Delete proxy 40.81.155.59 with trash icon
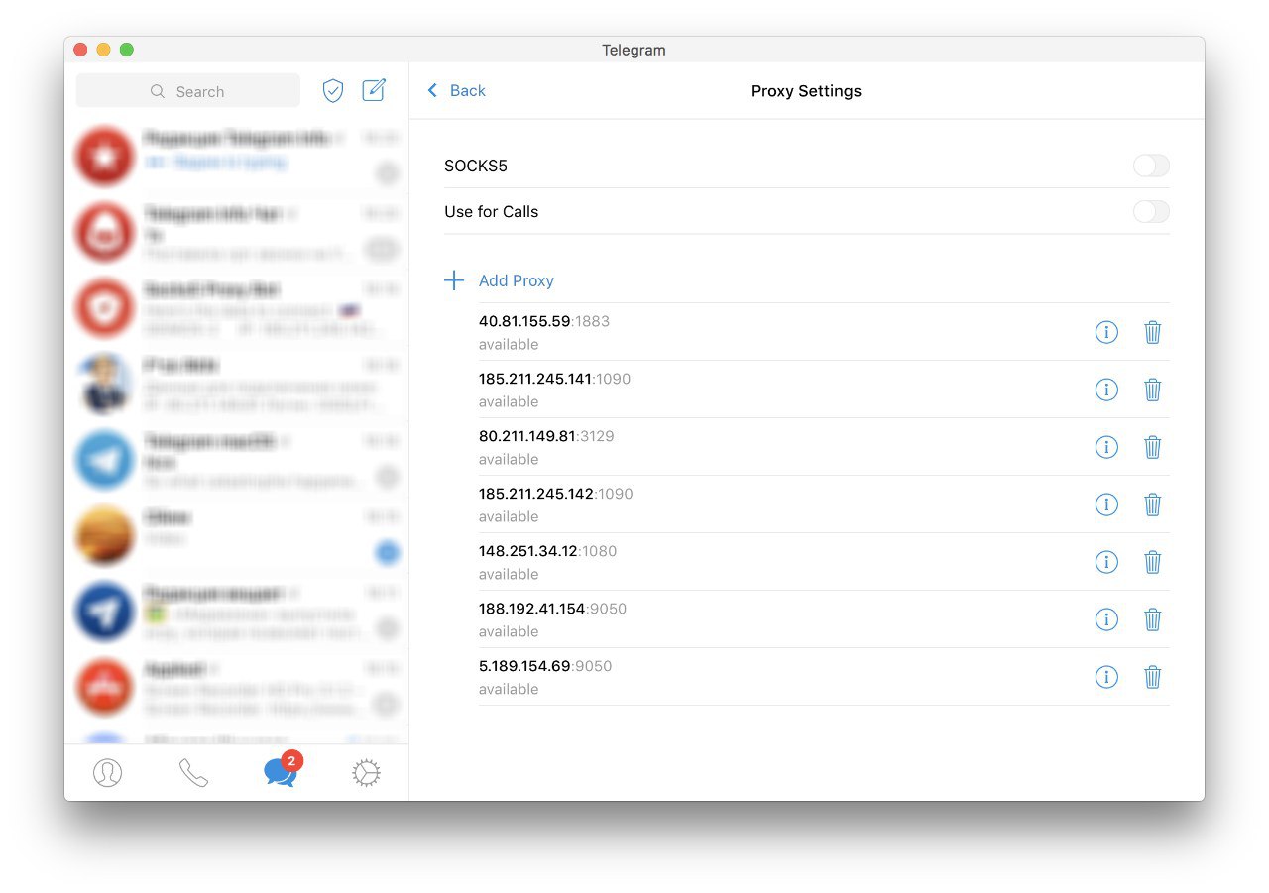This screenshot has height=893, width=1269. pyautogui.click(x=1152, y=332)
